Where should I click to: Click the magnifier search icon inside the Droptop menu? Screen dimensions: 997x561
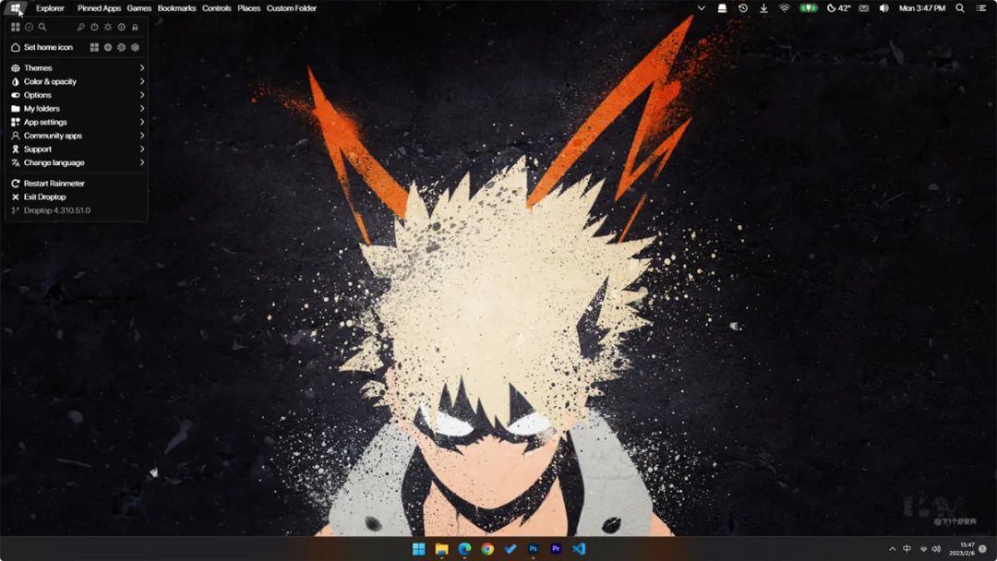(x=42, y=28)
